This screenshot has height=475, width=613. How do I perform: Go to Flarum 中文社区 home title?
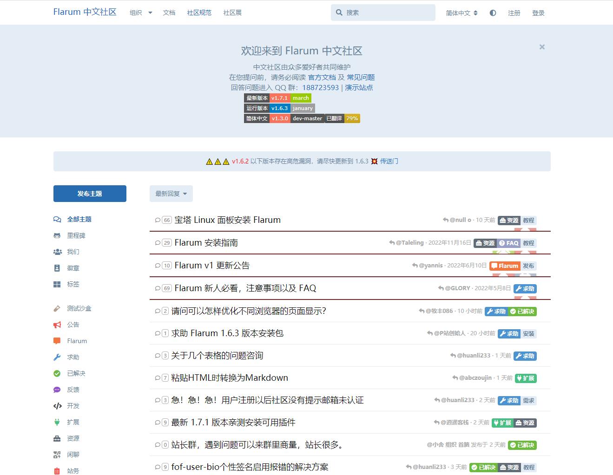[85, 12]
